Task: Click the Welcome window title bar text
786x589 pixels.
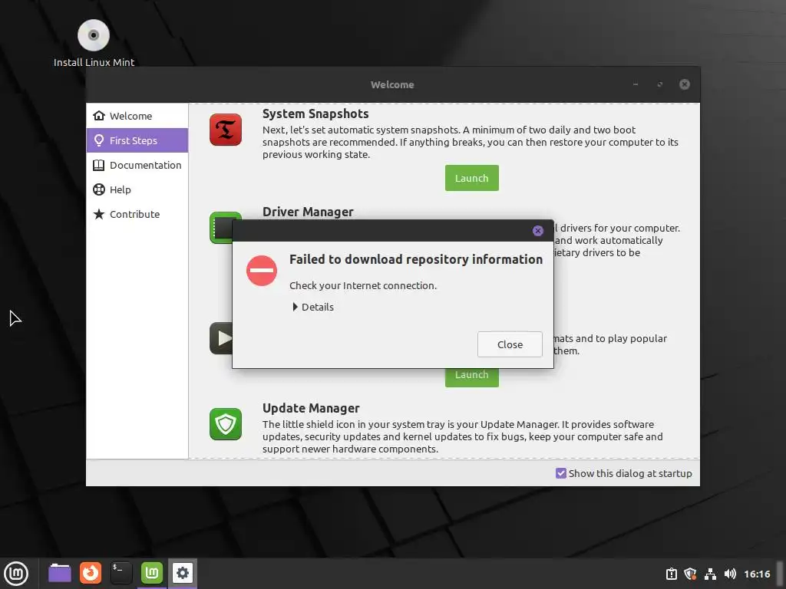Action: [392, 84]
